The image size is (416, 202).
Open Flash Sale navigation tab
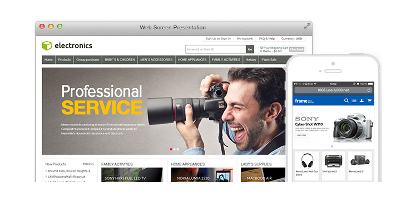click(x=269, y=60)
